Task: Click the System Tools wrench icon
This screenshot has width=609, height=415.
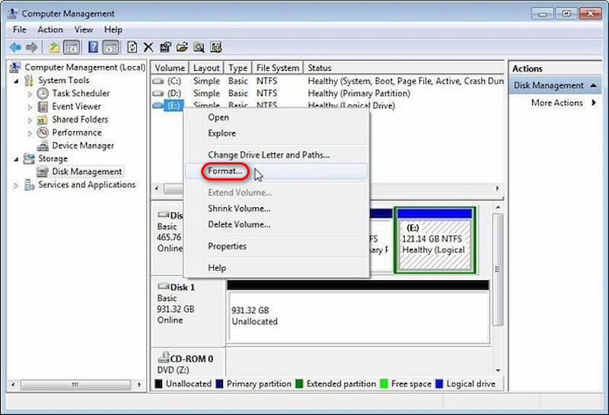Action: pyautogui.click(x=28, y=81)
